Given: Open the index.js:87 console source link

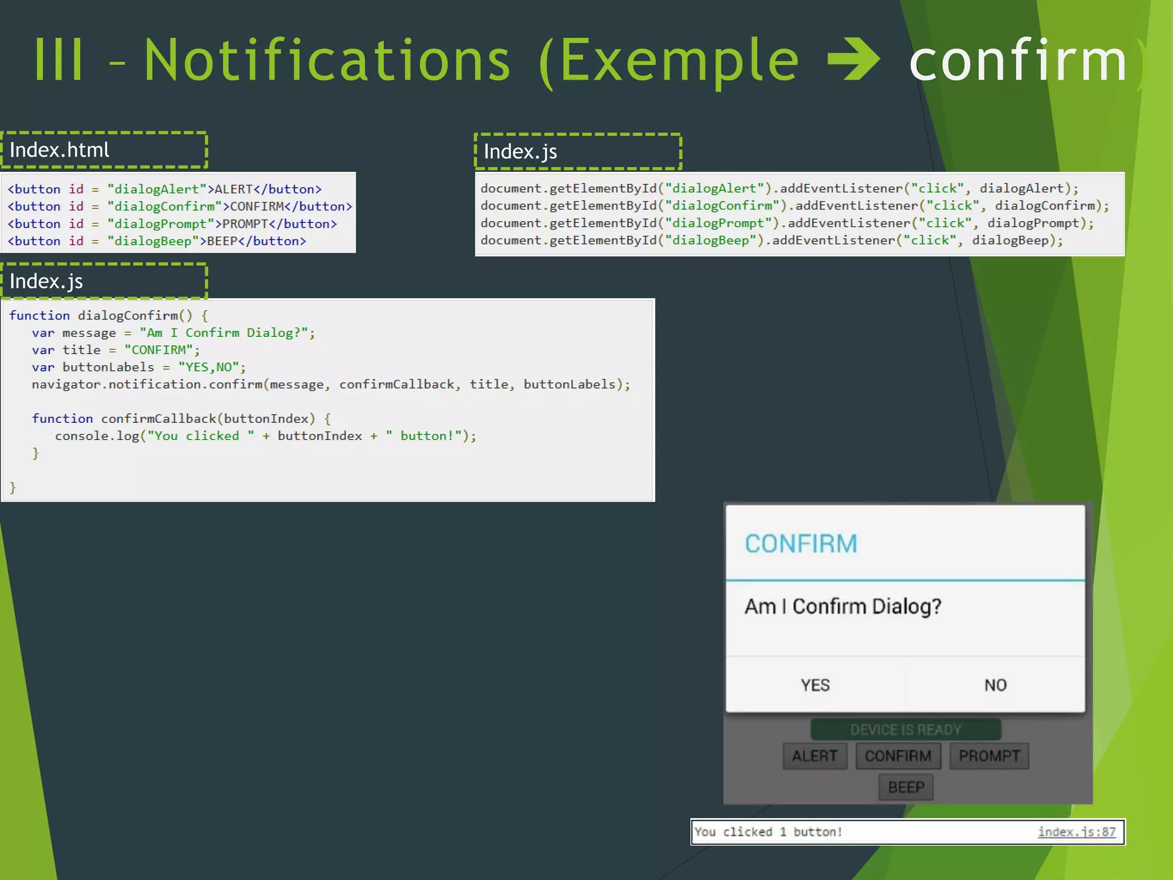Looking at the screenshot, I should pyautogui.click(x=1077, y=832).
